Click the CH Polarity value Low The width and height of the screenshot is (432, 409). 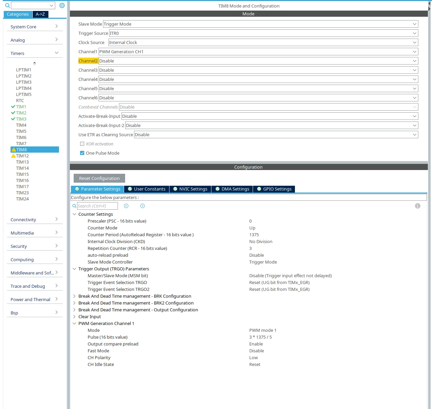click(253, 357)
